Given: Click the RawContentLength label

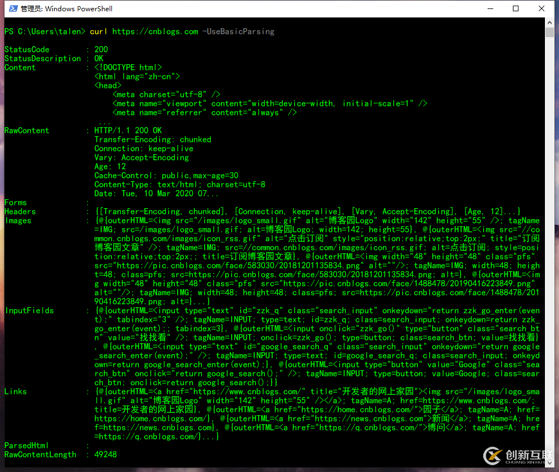Looking at the screenshot, I should tap(40, 455).
